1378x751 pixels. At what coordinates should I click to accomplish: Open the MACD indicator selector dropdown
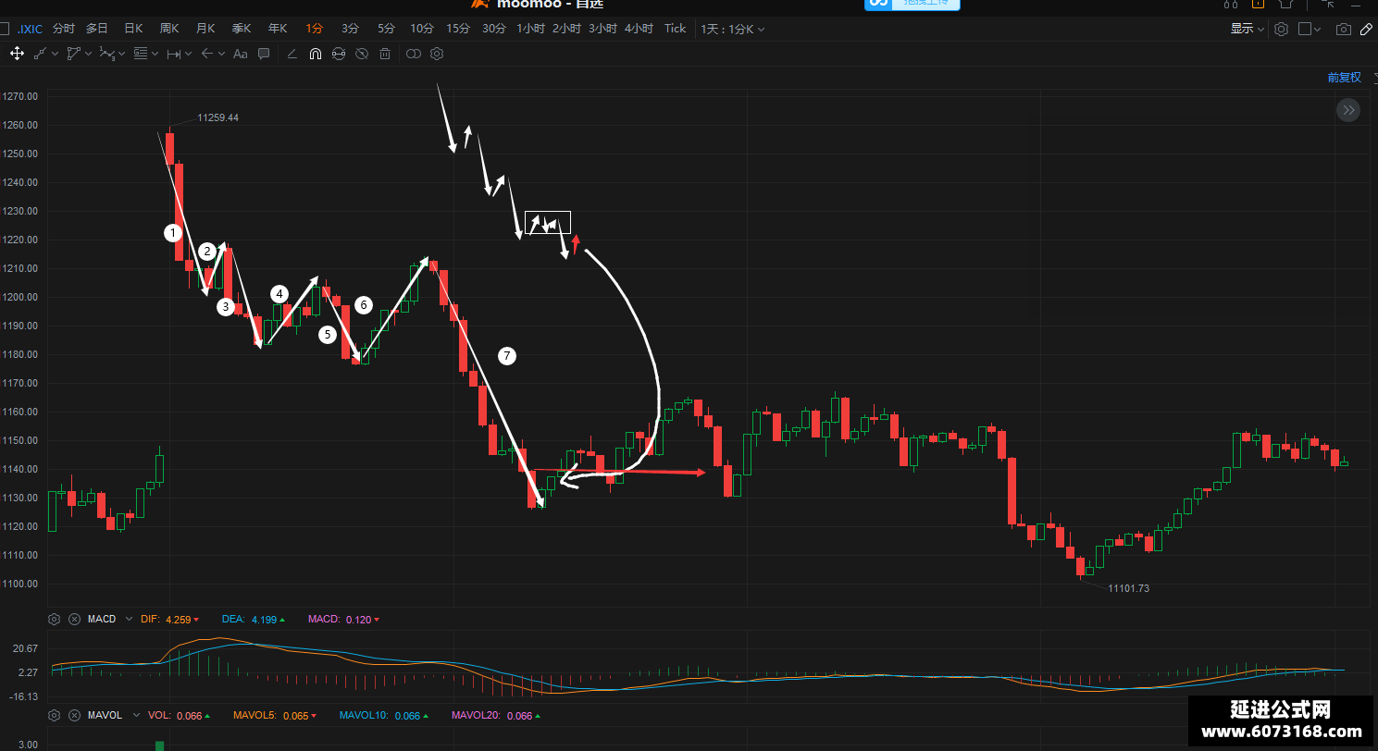click(x=129, y=619)
